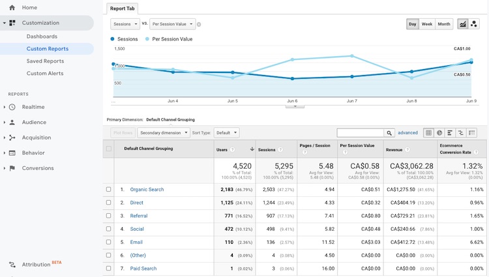Open the Secondary dimension dropdown

tap(162, 133)
